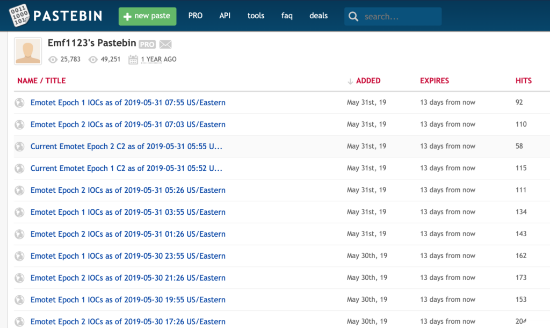Click the sort arrow next to ADDED

[350, 81]
